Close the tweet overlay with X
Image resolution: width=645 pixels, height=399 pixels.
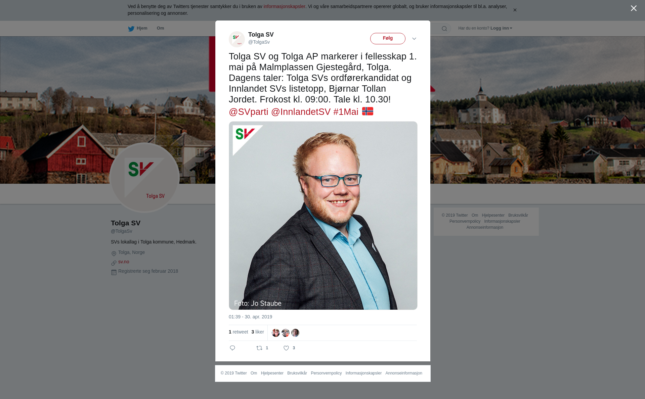[x=634, y=8]
